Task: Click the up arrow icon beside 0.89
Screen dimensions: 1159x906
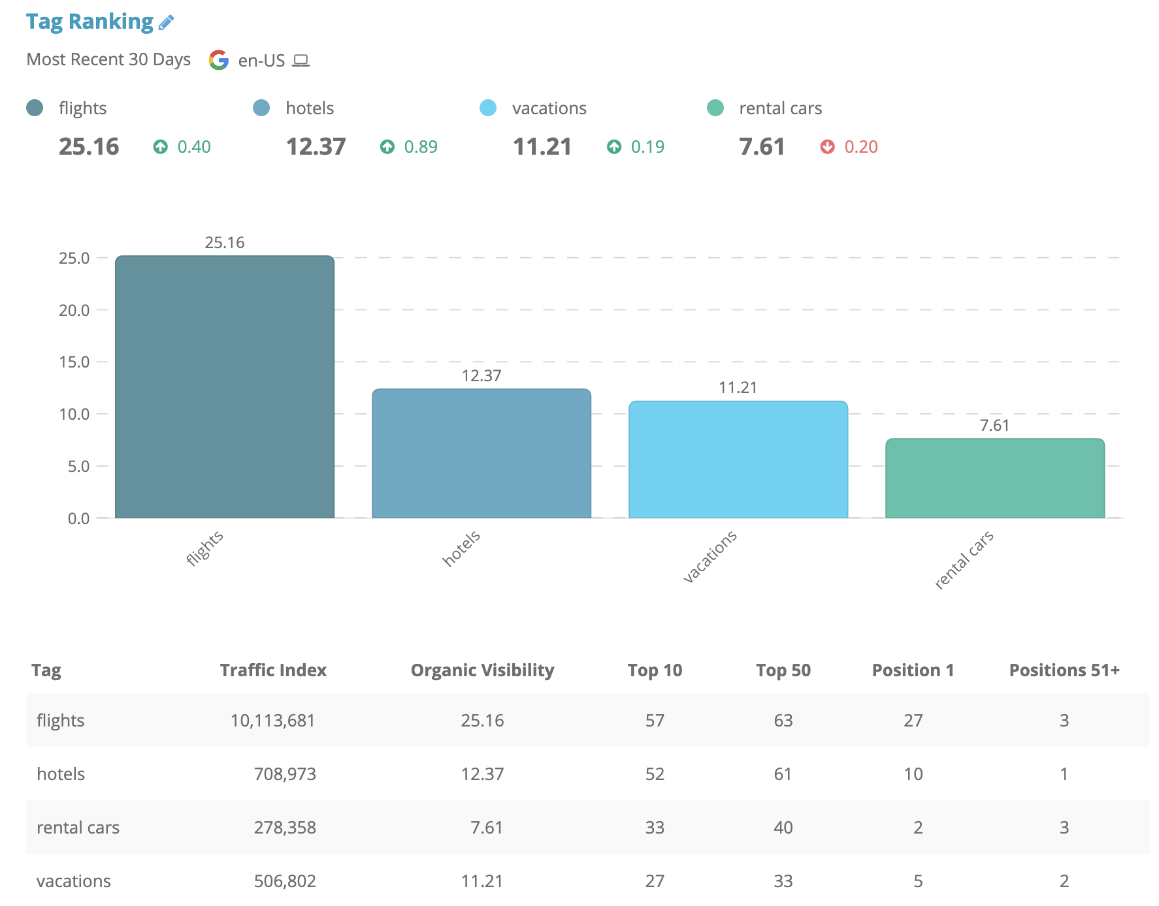Action: tap(387, 147)
